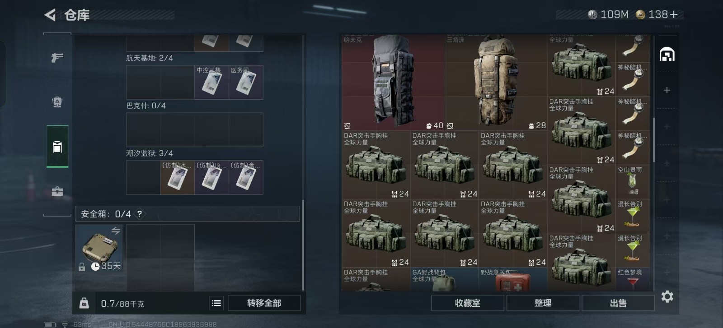Click the 整理 sort button
Screen dimensions: 723x328
(543, 303)
